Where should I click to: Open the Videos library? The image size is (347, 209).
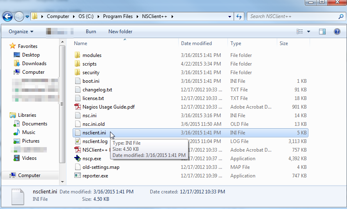tap(29, 158)
